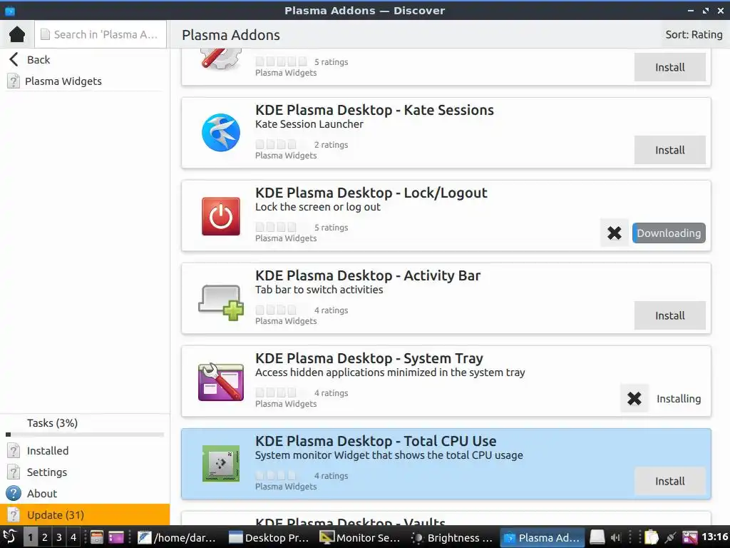Launch file manager from taskbar quicklaunch

(x=96, y=537)
